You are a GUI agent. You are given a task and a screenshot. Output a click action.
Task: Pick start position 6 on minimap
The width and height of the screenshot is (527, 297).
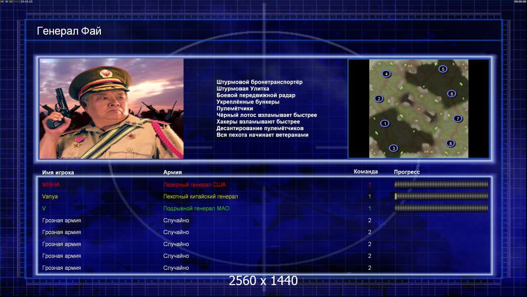(x=452, y=94)
